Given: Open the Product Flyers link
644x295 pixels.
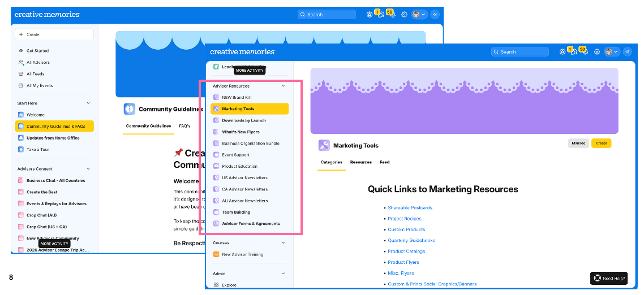Looking at the screenshot, I should pyautogui.click(x=403, y=262).
